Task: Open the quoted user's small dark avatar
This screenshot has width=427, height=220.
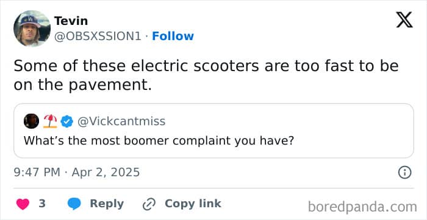Action: 31,121
